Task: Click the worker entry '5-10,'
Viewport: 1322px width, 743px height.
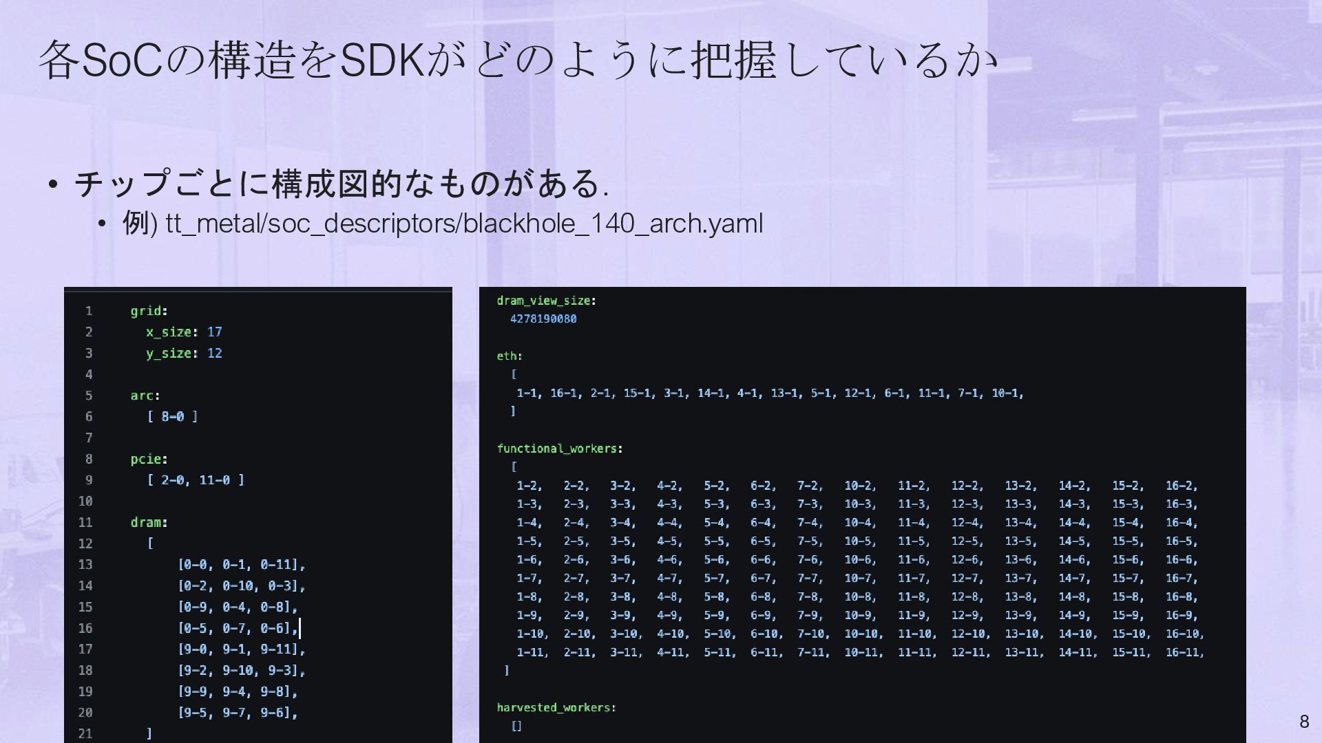Action: click(x=720, y=634)
